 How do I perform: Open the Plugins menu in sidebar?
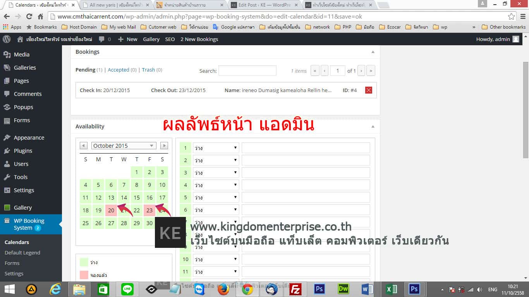23,151
